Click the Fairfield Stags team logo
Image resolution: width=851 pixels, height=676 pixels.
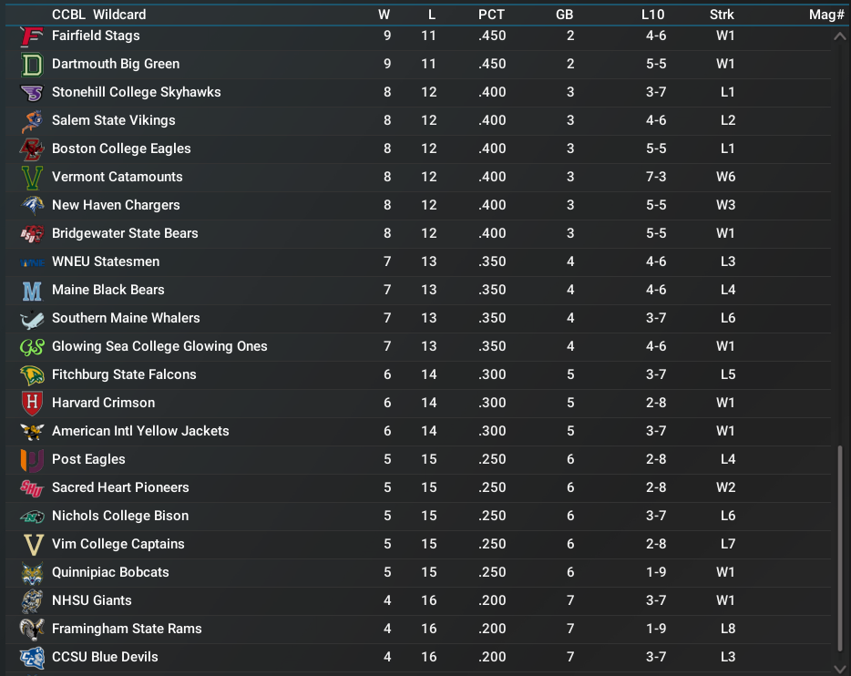[x=31, y=36]
